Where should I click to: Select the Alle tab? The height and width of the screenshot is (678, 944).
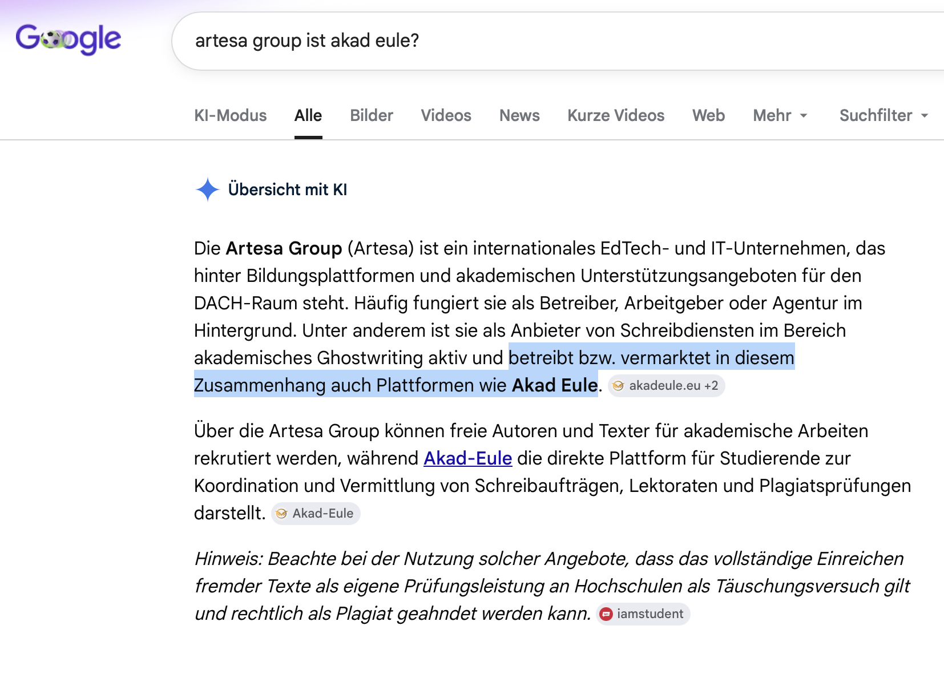pyautogui.click(x=308, y=116)
